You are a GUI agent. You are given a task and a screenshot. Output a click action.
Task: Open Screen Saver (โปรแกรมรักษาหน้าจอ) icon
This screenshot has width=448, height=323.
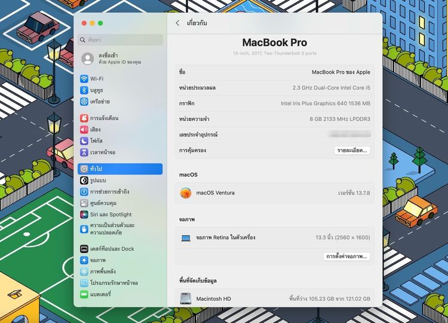coord(84,283)
